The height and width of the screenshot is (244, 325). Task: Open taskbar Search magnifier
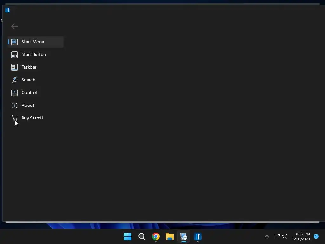142,236
